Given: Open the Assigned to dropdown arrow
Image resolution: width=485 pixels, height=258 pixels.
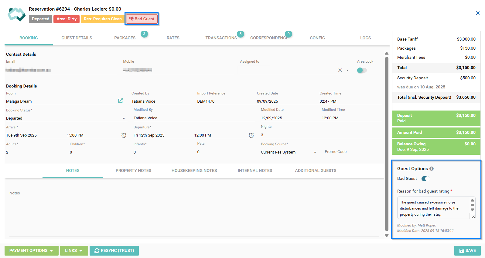Looking at the screenshot, I should pyautogui.click(x=347, y=70).
